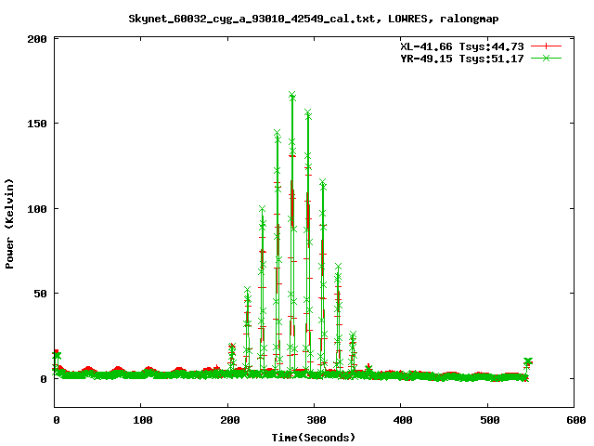Select the XL-41.66 Tsys:44.73 legend label
594x446 pixels.
[462, 46]
